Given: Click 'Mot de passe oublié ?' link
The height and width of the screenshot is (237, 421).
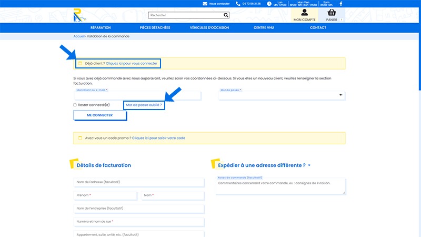Looking at the screenshot, I should pos(144,105).
